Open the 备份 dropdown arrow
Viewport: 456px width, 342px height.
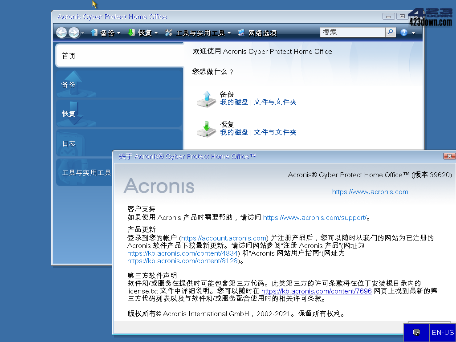pos(118,32)
